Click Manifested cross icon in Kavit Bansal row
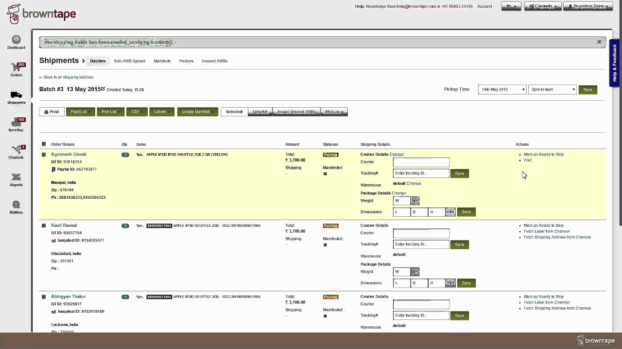 (325, 245)
